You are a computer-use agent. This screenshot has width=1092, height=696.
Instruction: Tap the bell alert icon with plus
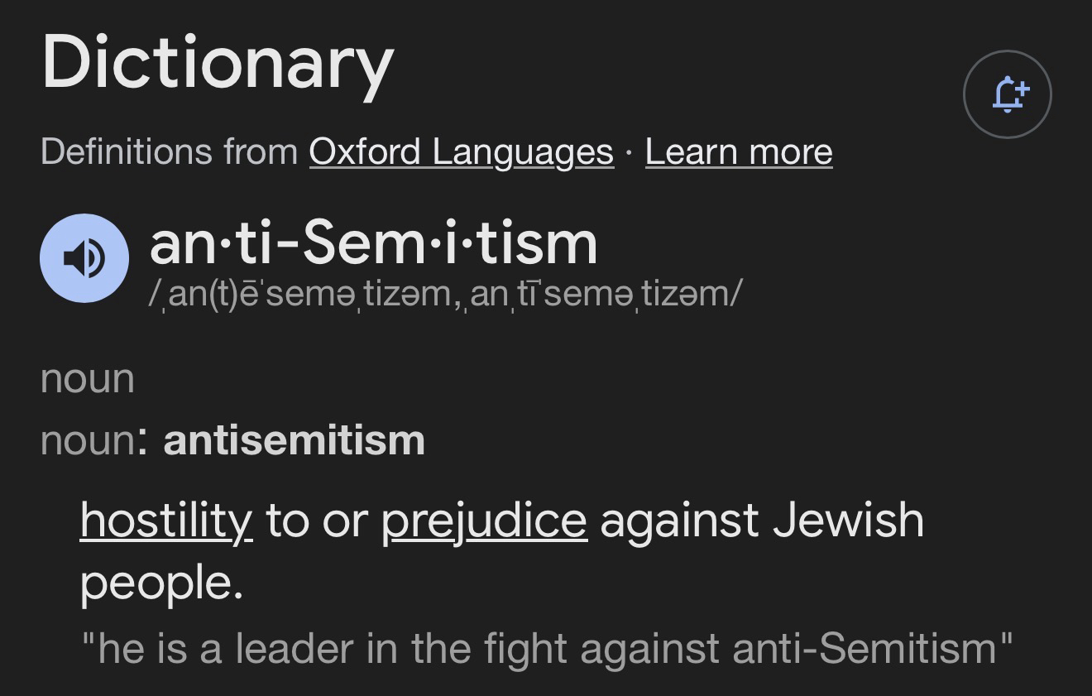[1007, 94]
